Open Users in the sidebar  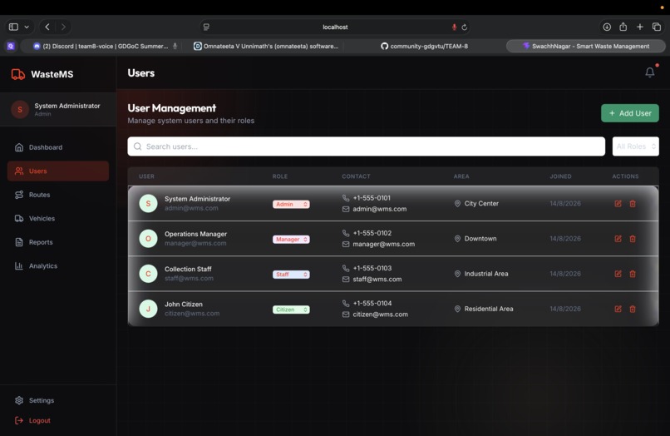(58, 171)
